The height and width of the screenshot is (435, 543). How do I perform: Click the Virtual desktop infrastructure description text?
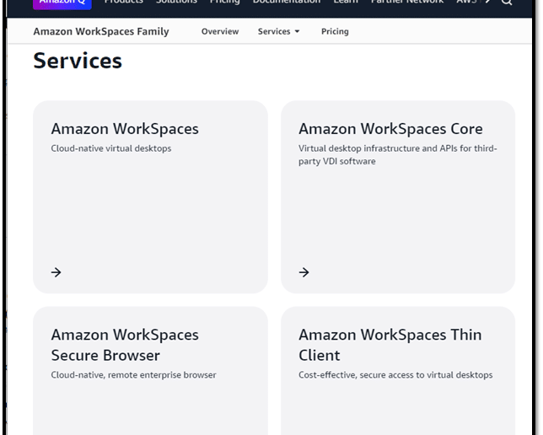[398, 155]
